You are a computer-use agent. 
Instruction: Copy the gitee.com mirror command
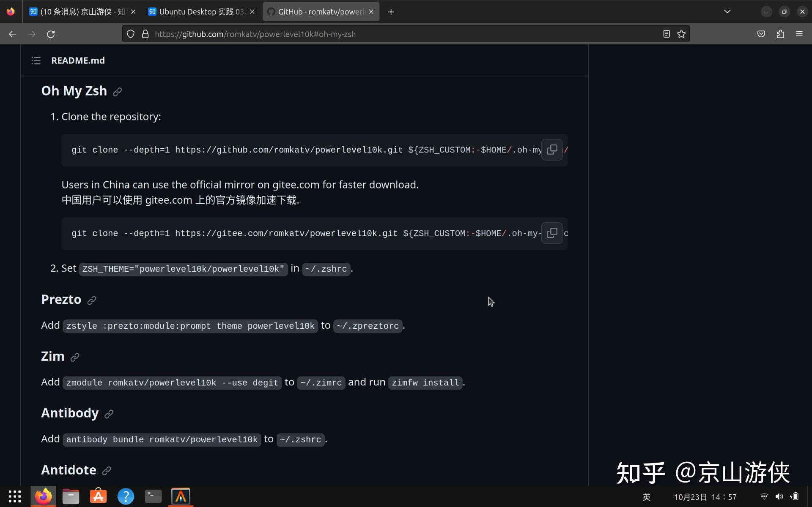552,233
